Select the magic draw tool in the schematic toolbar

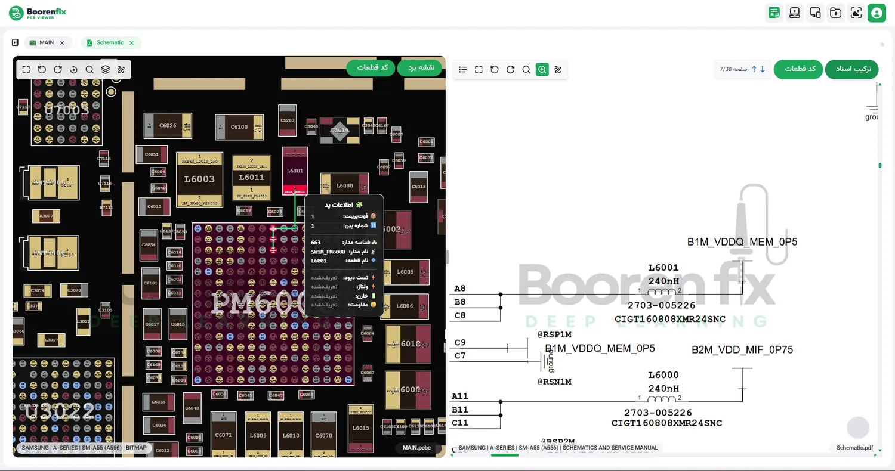click(558, 70)
